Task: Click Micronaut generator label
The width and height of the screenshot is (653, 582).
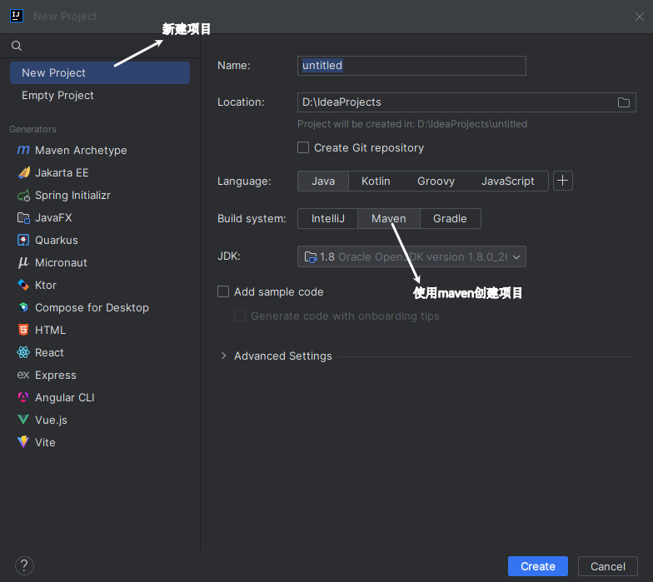Action: click(61, 263)
